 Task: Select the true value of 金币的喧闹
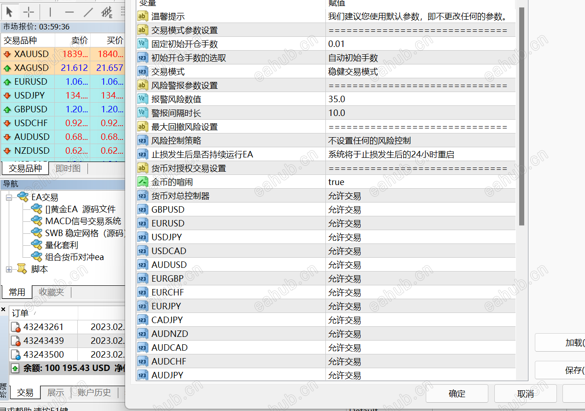click(421, 182)
